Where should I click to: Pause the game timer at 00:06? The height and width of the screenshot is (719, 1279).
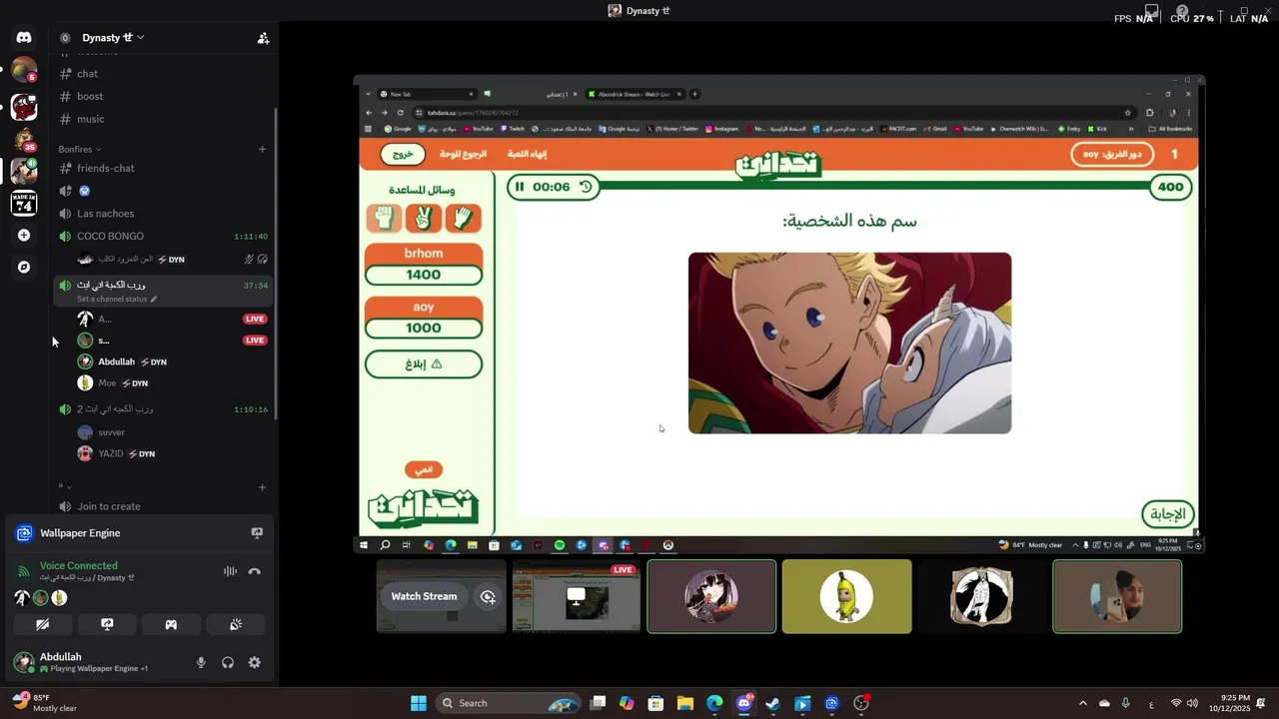[519, 187]
